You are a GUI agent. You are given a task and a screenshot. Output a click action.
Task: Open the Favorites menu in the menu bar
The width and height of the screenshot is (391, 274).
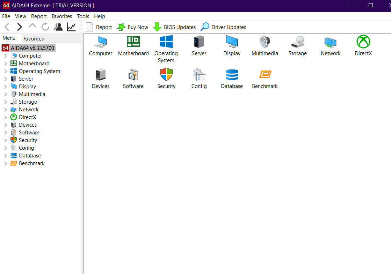62,16
